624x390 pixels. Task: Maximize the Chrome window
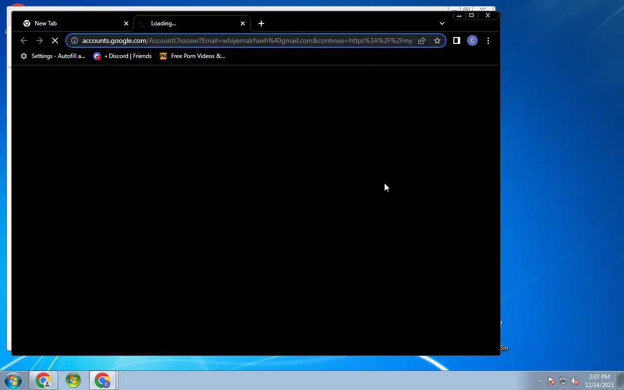(x=471, y=16)
